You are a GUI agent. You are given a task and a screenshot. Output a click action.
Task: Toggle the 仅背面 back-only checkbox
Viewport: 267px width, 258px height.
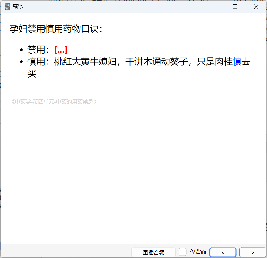(x=183, y=252)
